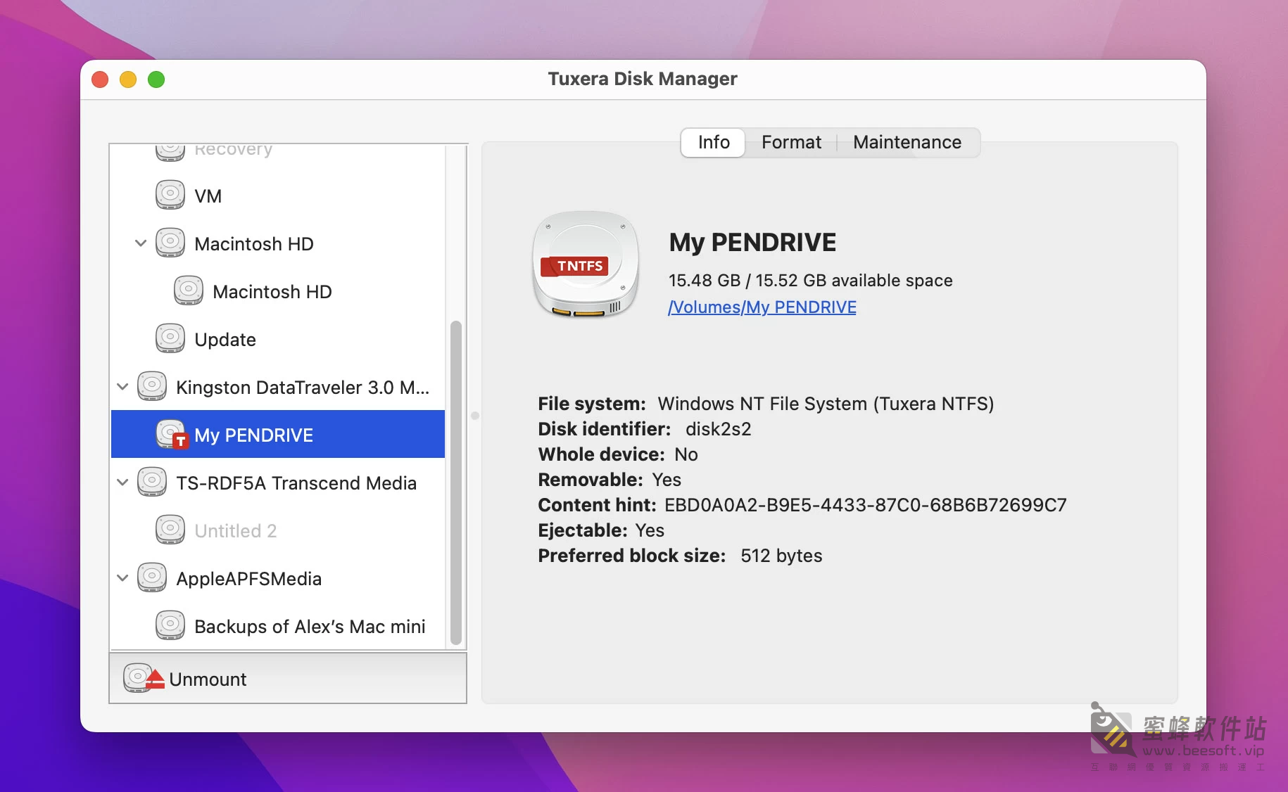Open the /Volumes/My PENDRIVE link
This screenshot has height=792, width=1288.
(762, 307)
